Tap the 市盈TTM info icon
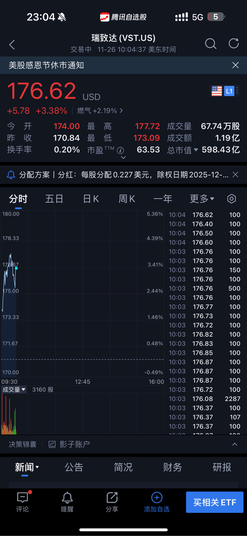247x536 pixels. pos(121,150)
